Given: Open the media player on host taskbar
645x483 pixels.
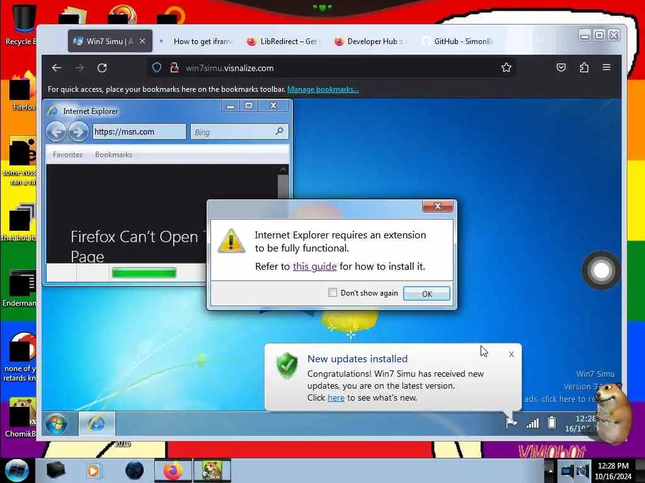Looking at the screenshot, I should pos(93,470).
